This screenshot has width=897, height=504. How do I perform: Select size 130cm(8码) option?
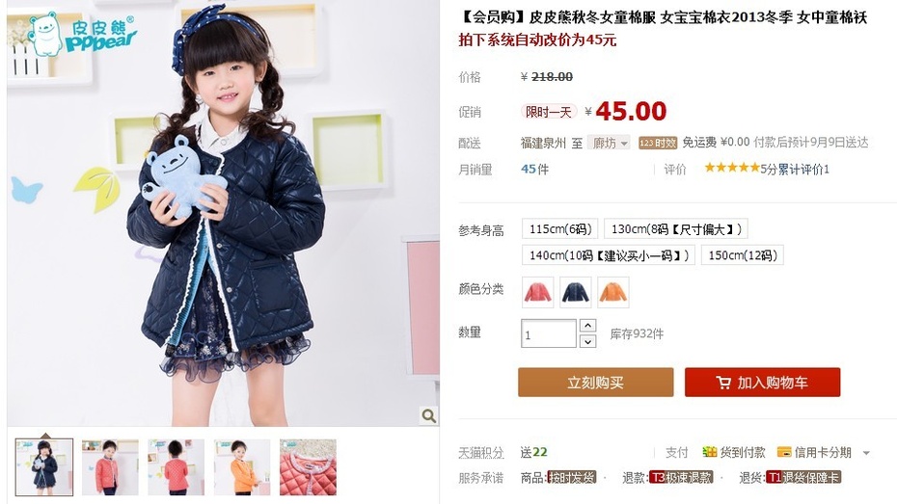pos(675,229)
